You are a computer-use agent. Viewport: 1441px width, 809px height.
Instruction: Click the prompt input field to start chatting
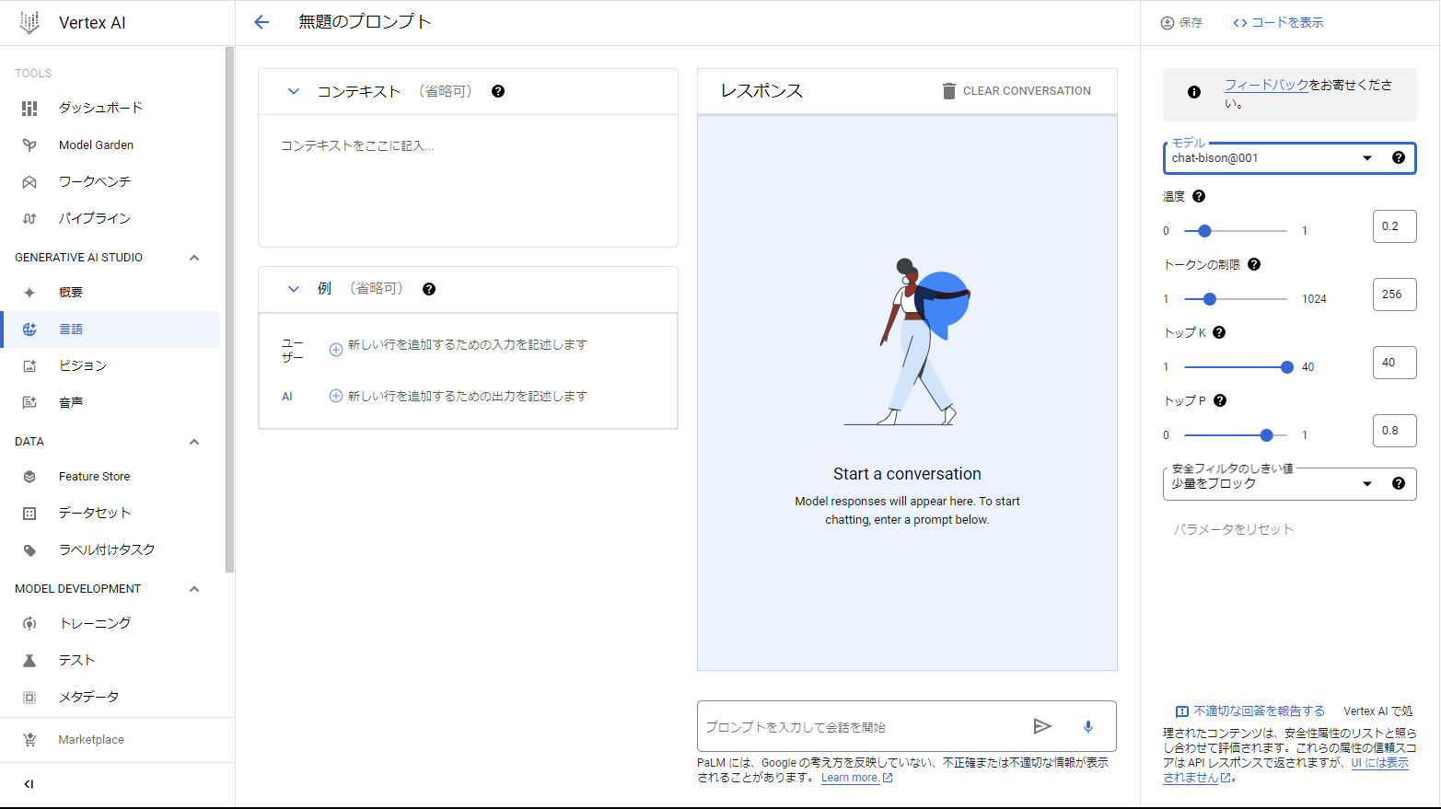856,726
